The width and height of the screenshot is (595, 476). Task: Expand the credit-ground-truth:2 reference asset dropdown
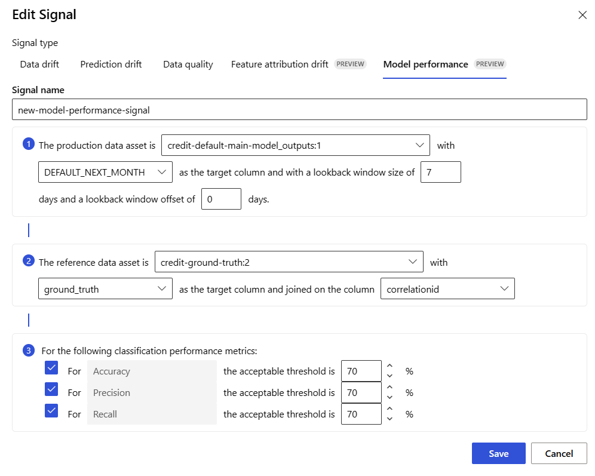[x=288, y=262]
